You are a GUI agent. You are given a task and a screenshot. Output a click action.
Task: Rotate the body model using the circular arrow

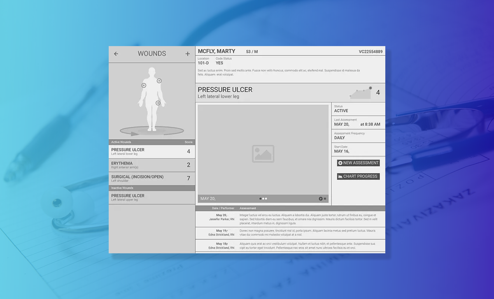pos(152,132)
